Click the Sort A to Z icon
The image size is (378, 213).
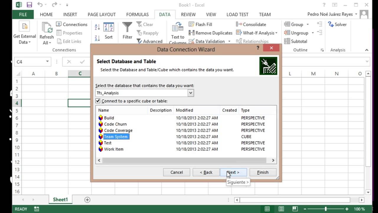97,27
